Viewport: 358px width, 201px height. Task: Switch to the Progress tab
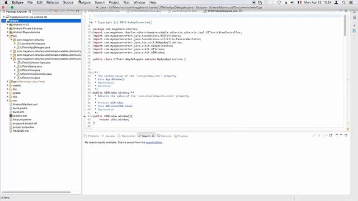click(181, 136)
